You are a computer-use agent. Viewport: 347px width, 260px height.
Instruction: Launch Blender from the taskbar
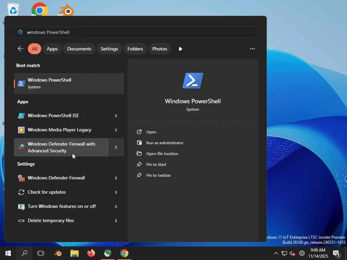coord(58,253)
